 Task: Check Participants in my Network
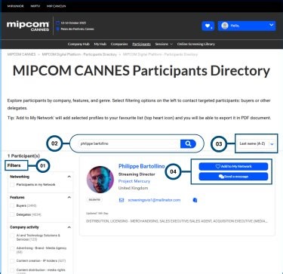click(x=12, y=185)
